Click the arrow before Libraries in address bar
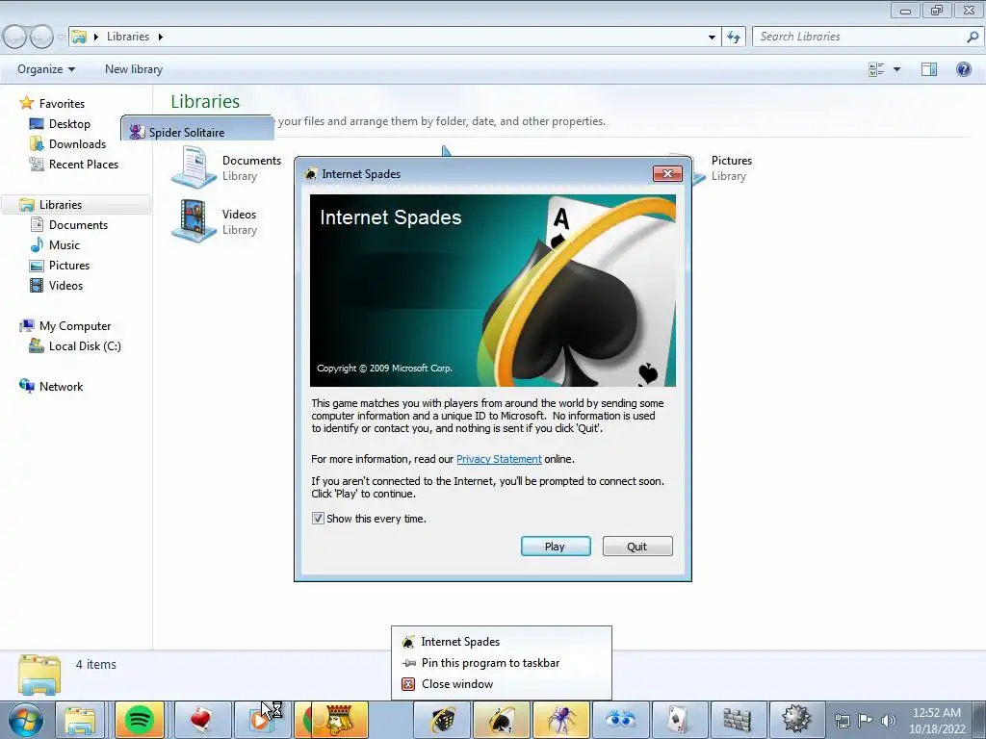The image size is (986, 739). [96, 37]
